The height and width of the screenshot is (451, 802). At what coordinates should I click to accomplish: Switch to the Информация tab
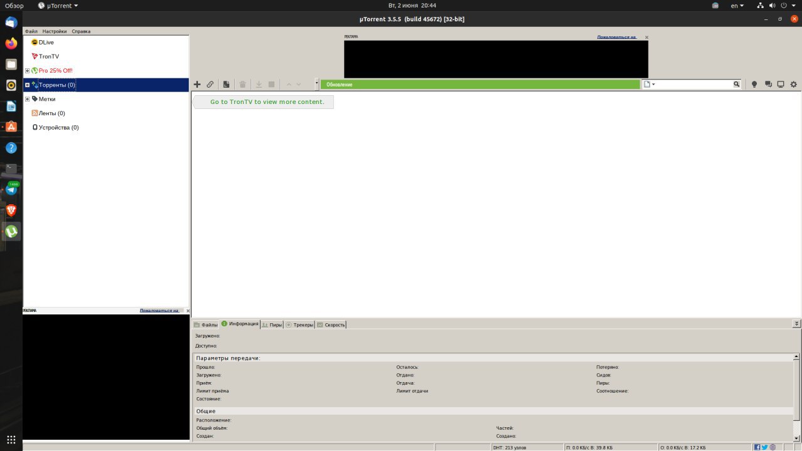(240, 324)
